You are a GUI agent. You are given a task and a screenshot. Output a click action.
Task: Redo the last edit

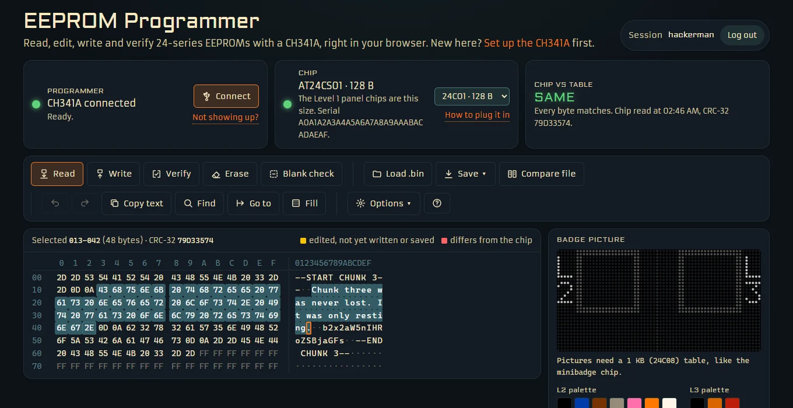pyautogui.click(x=85, y=203)
